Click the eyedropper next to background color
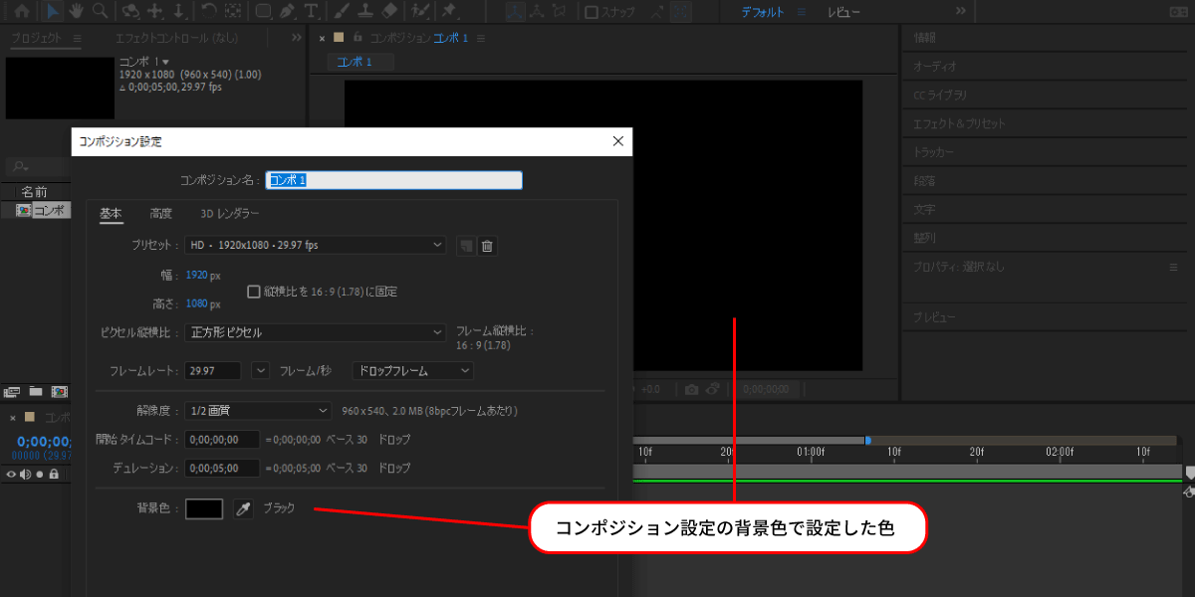This screenshot has width=1195, height=597. click(242, 508)
